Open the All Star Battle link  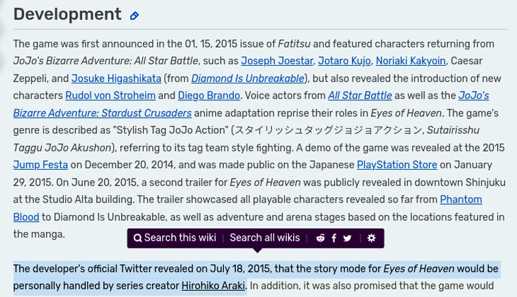[x=360, y=96]
